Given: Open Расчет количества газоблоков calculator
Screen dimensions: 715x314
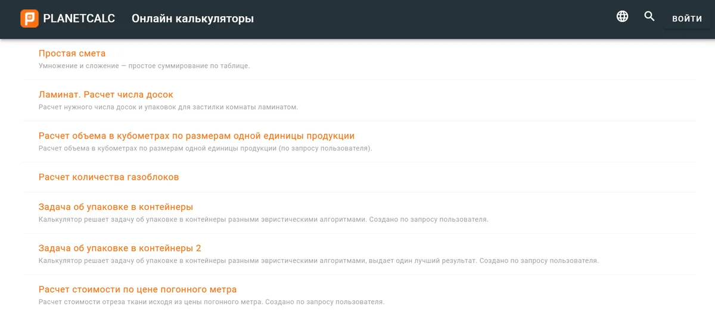Looking at the screenshot, I should (108, 177).
